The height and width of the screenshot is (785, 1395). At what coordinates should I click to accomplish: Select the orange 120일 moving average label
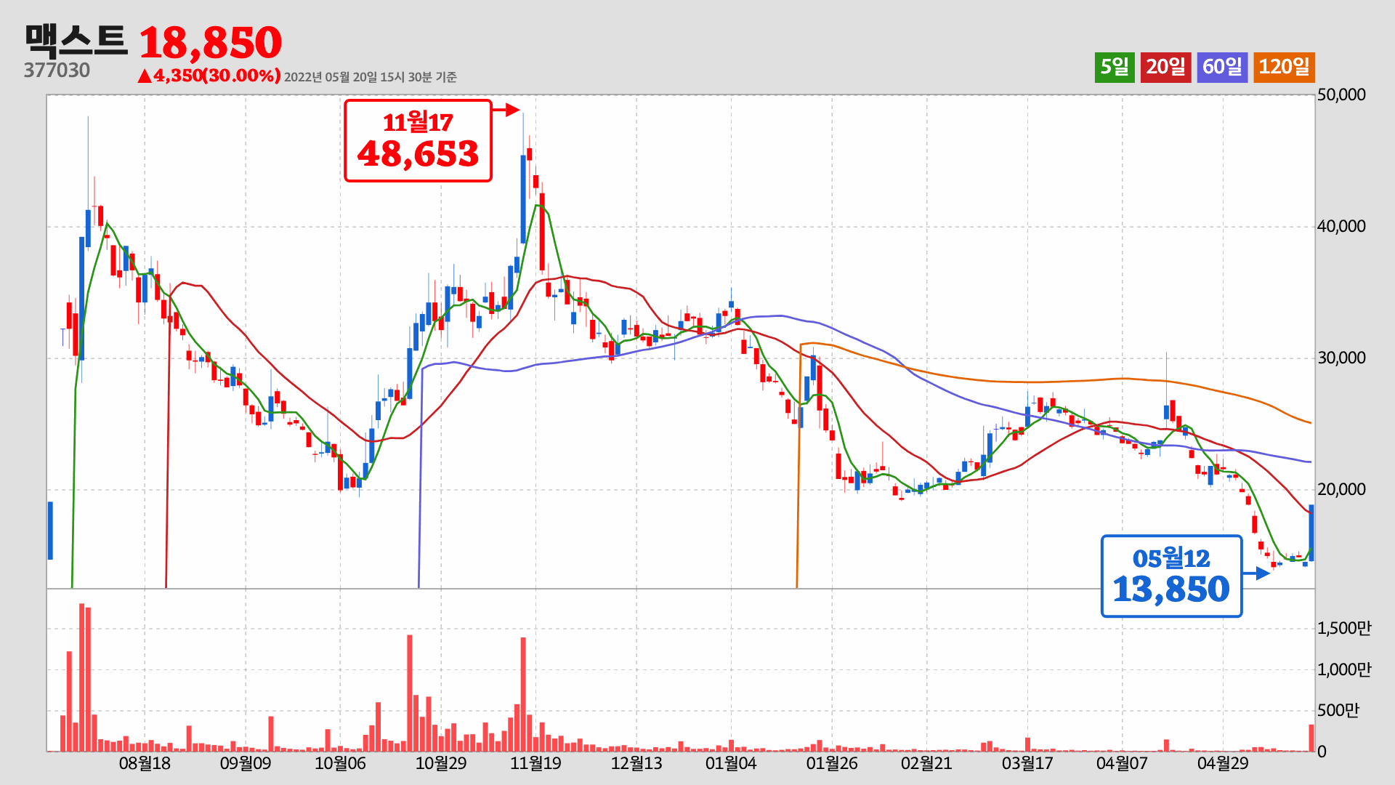1284,68
